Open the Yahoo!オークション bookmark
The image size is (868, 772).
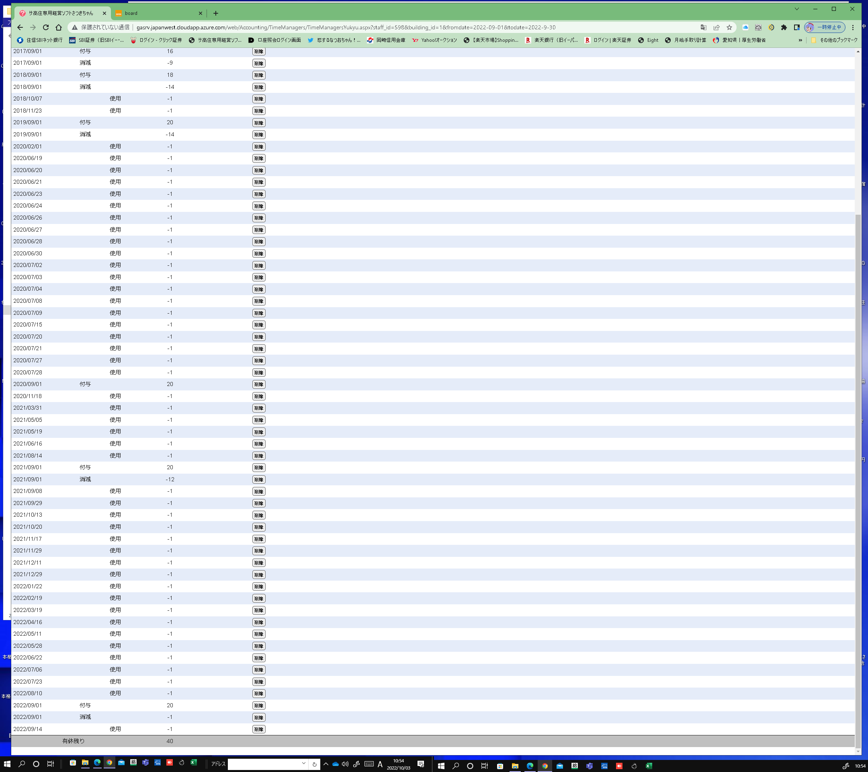click(x=435, y=40)
